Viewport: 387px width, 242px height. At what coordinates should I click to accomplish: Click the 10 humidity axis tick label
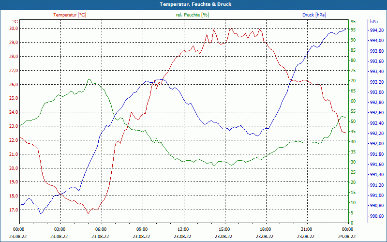pos(353,203)
